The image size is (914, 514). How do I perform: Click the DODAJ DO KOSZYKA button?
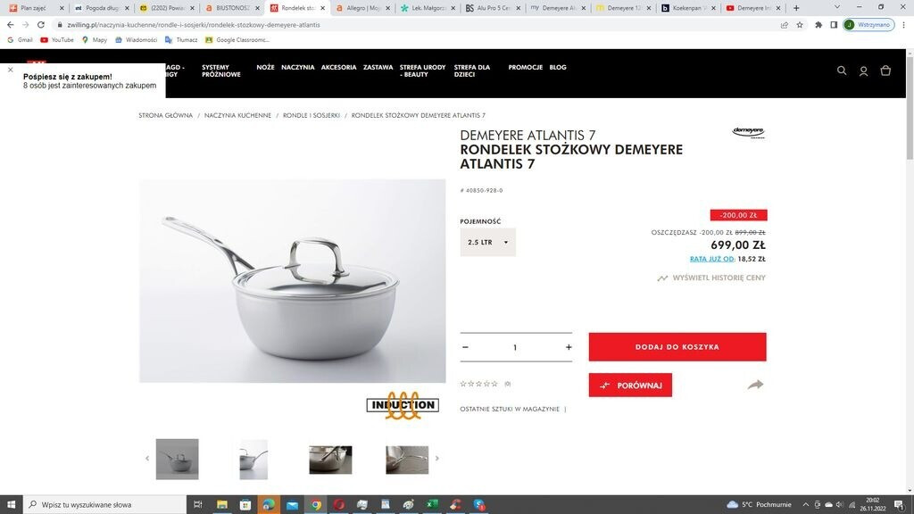[x=677, y=347]
